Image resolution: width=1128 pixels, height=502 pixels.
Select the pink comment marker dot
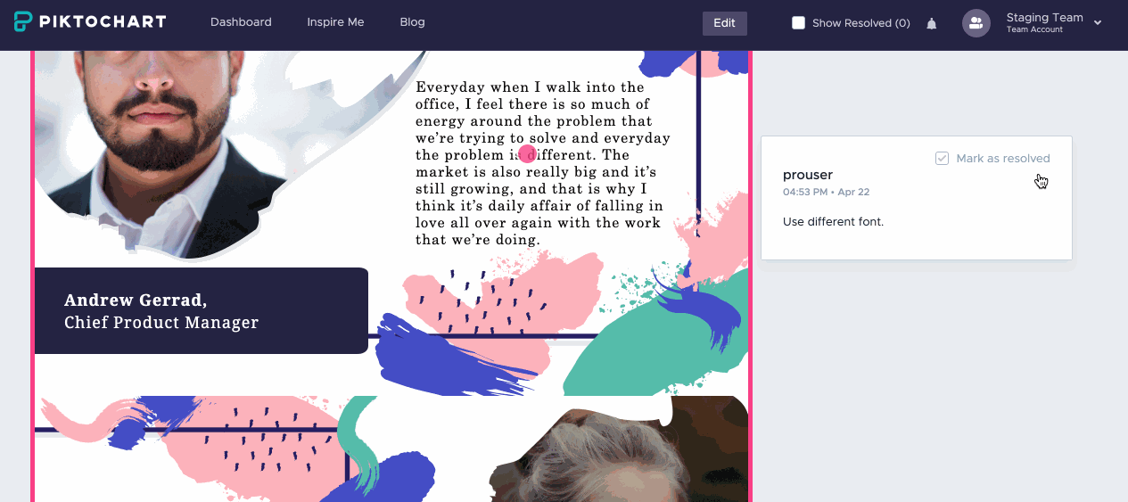pyautogui.click(x=527, y=153)
